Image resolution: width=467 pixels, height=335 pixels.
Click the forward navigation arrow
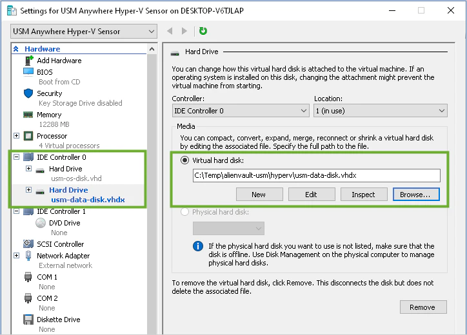[184, 31]
